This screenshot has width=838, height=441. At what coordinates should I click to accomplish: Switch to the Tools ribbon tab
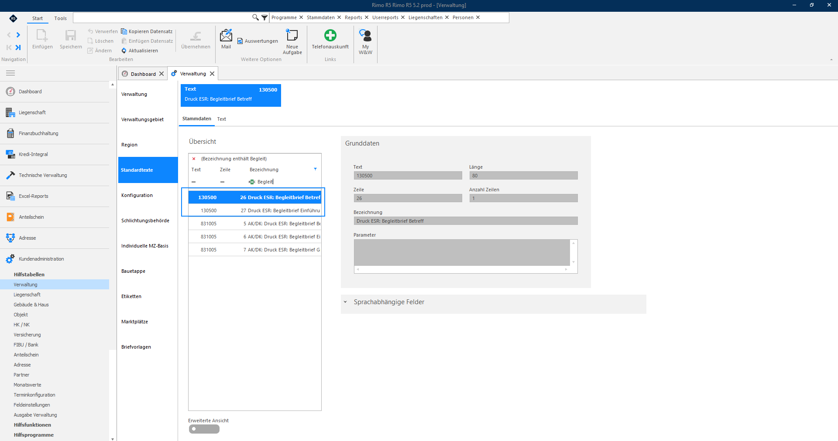(61, 18)
